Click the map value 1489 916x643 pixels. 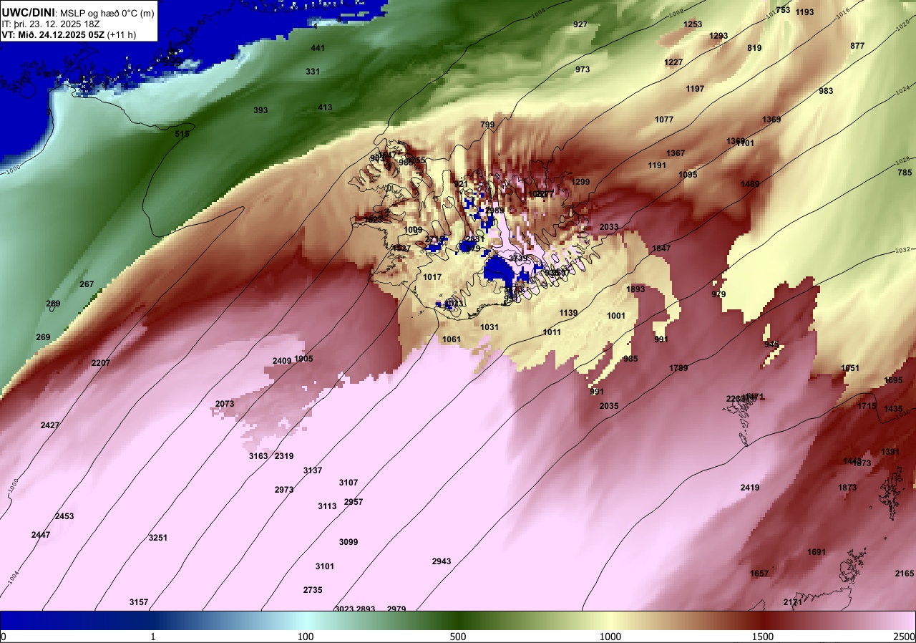click(750, 184)
